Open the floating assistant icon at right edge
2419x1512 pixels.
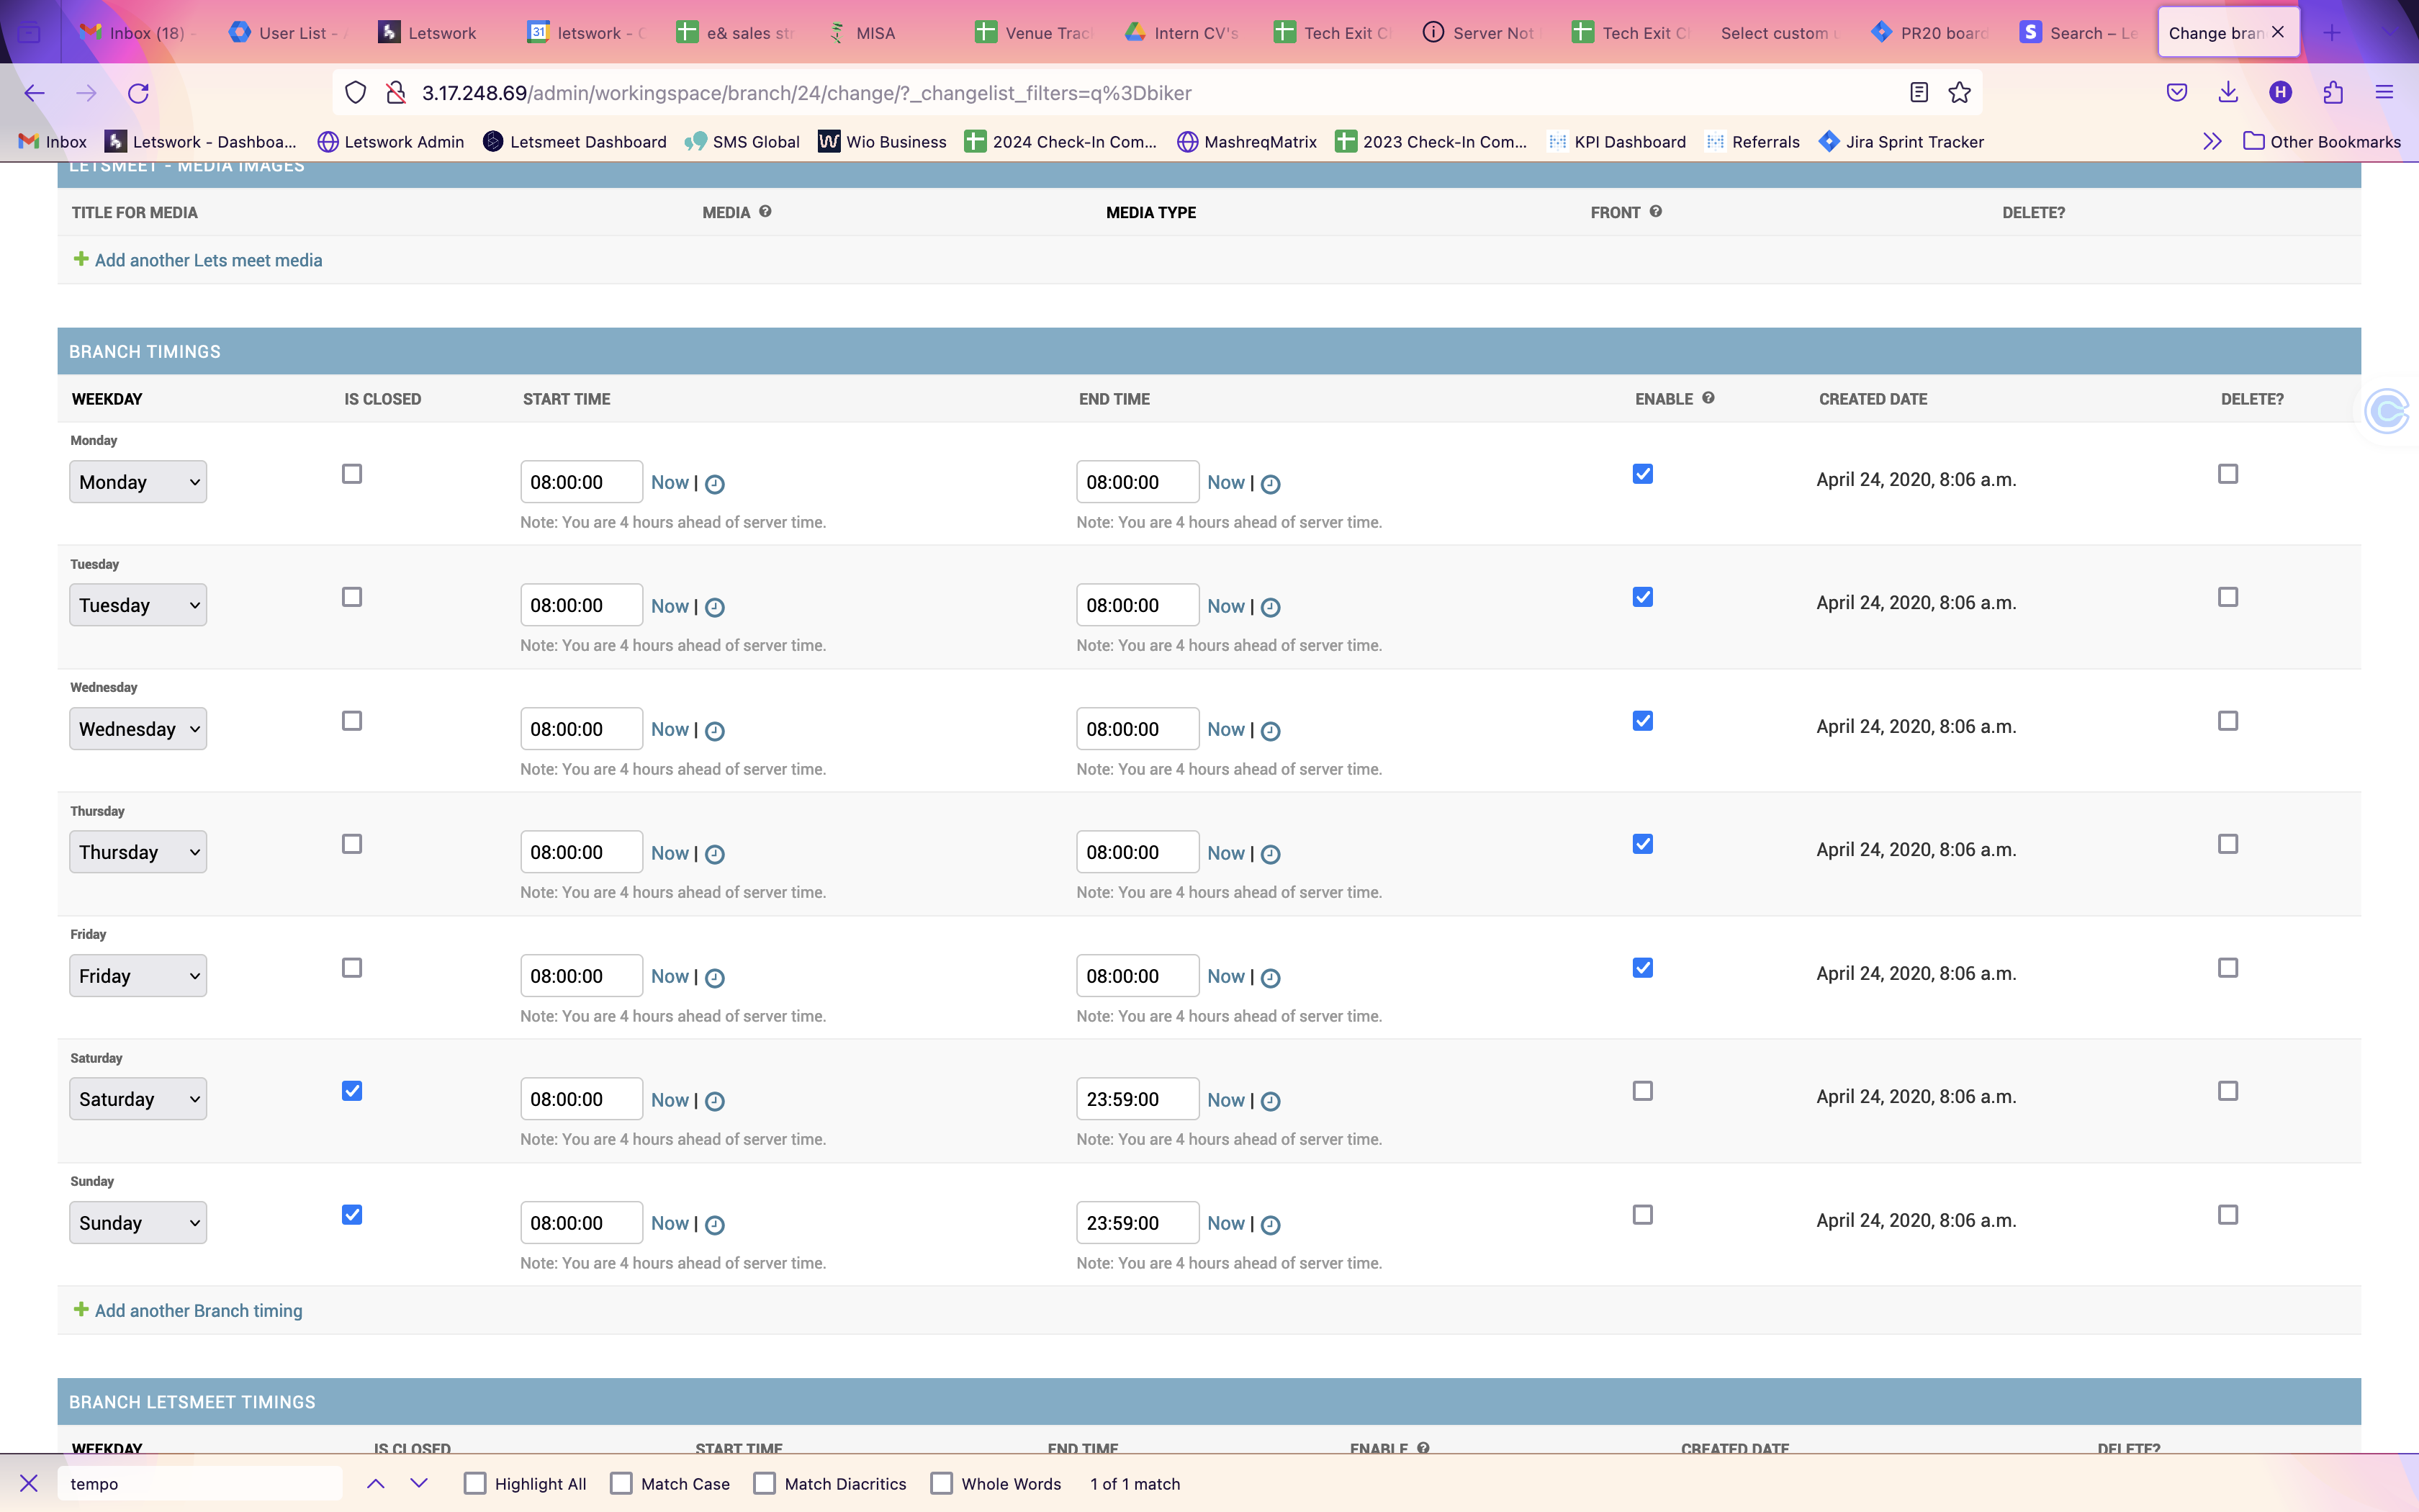(2387, 411)
